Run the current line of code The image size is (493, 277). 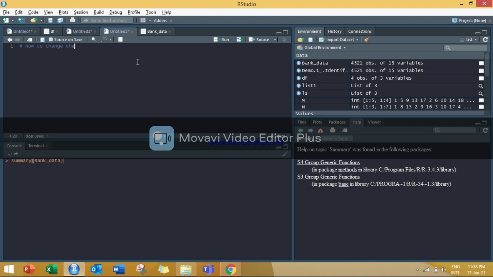221,40
